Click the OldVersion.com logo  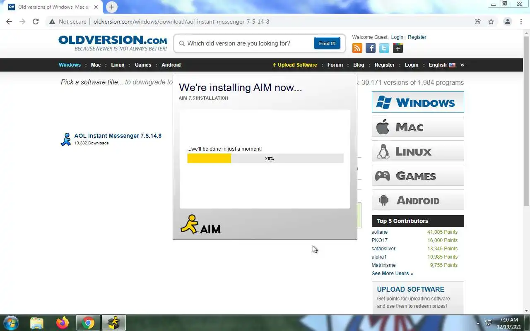113,43
